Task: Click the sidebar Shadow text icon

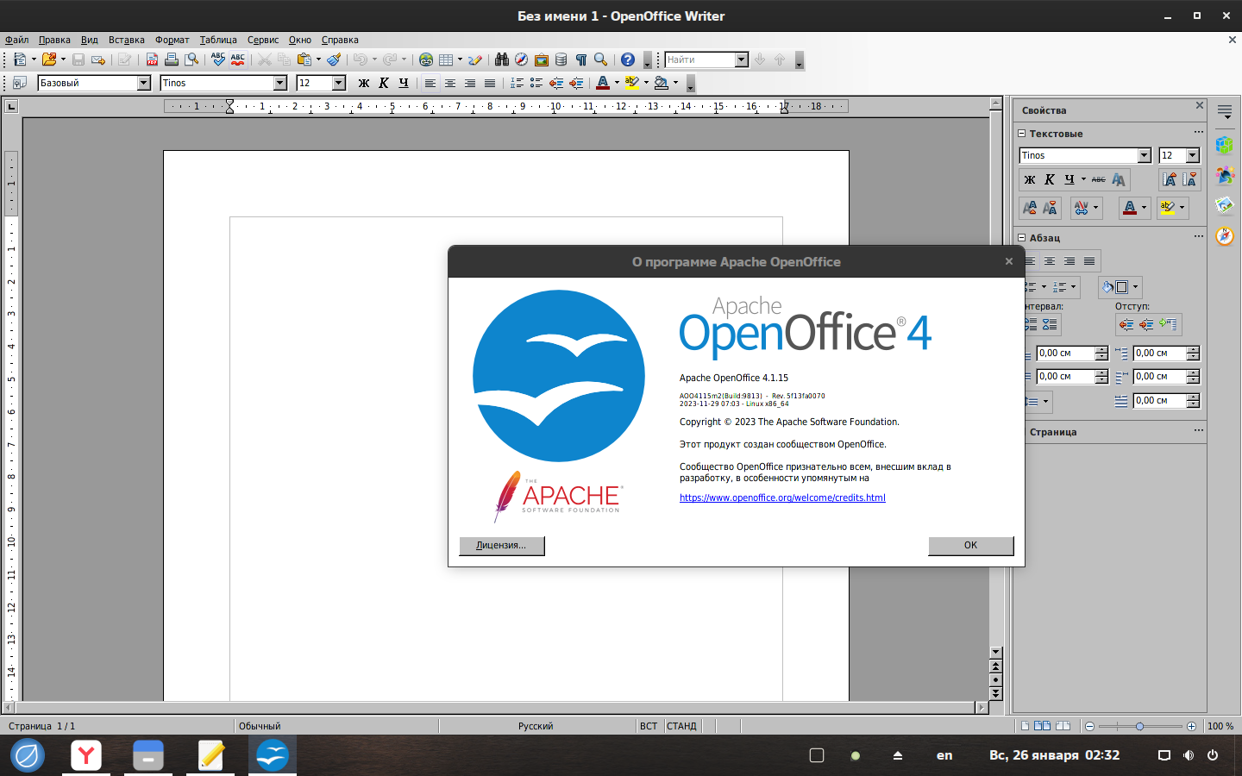Action: [x=1119, y=179]
